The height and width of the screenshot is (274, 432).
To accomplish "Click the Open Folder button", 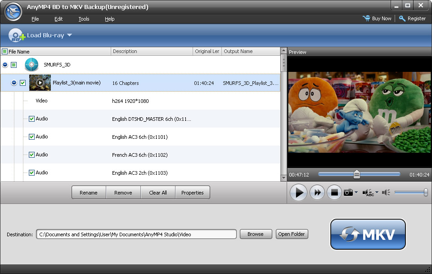I will (x=292, y=234).
